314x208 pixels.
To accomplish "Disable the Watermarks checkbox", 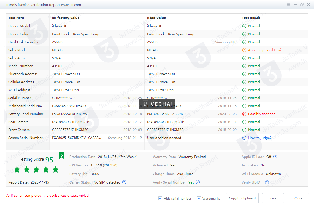I will click(x=199, y=198).
